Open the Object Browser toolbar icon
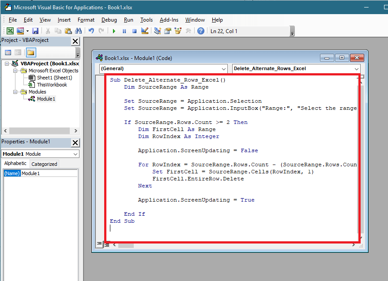This screenshot has height=281, width=388. [178, 31]
